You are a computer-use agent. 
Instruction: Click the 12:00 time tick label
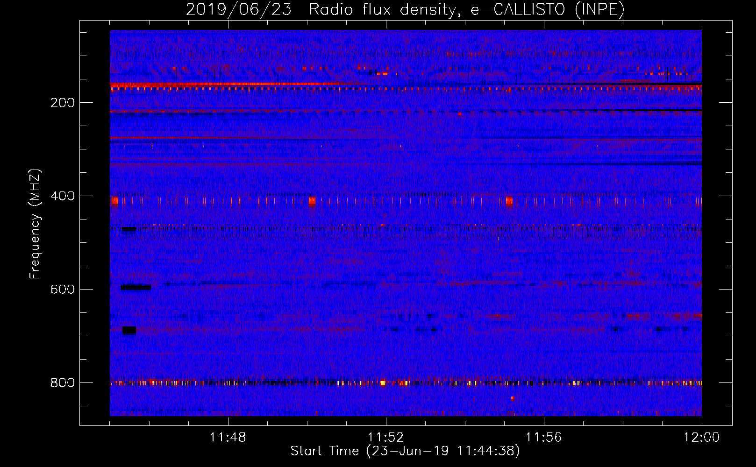tap(702, 438)
